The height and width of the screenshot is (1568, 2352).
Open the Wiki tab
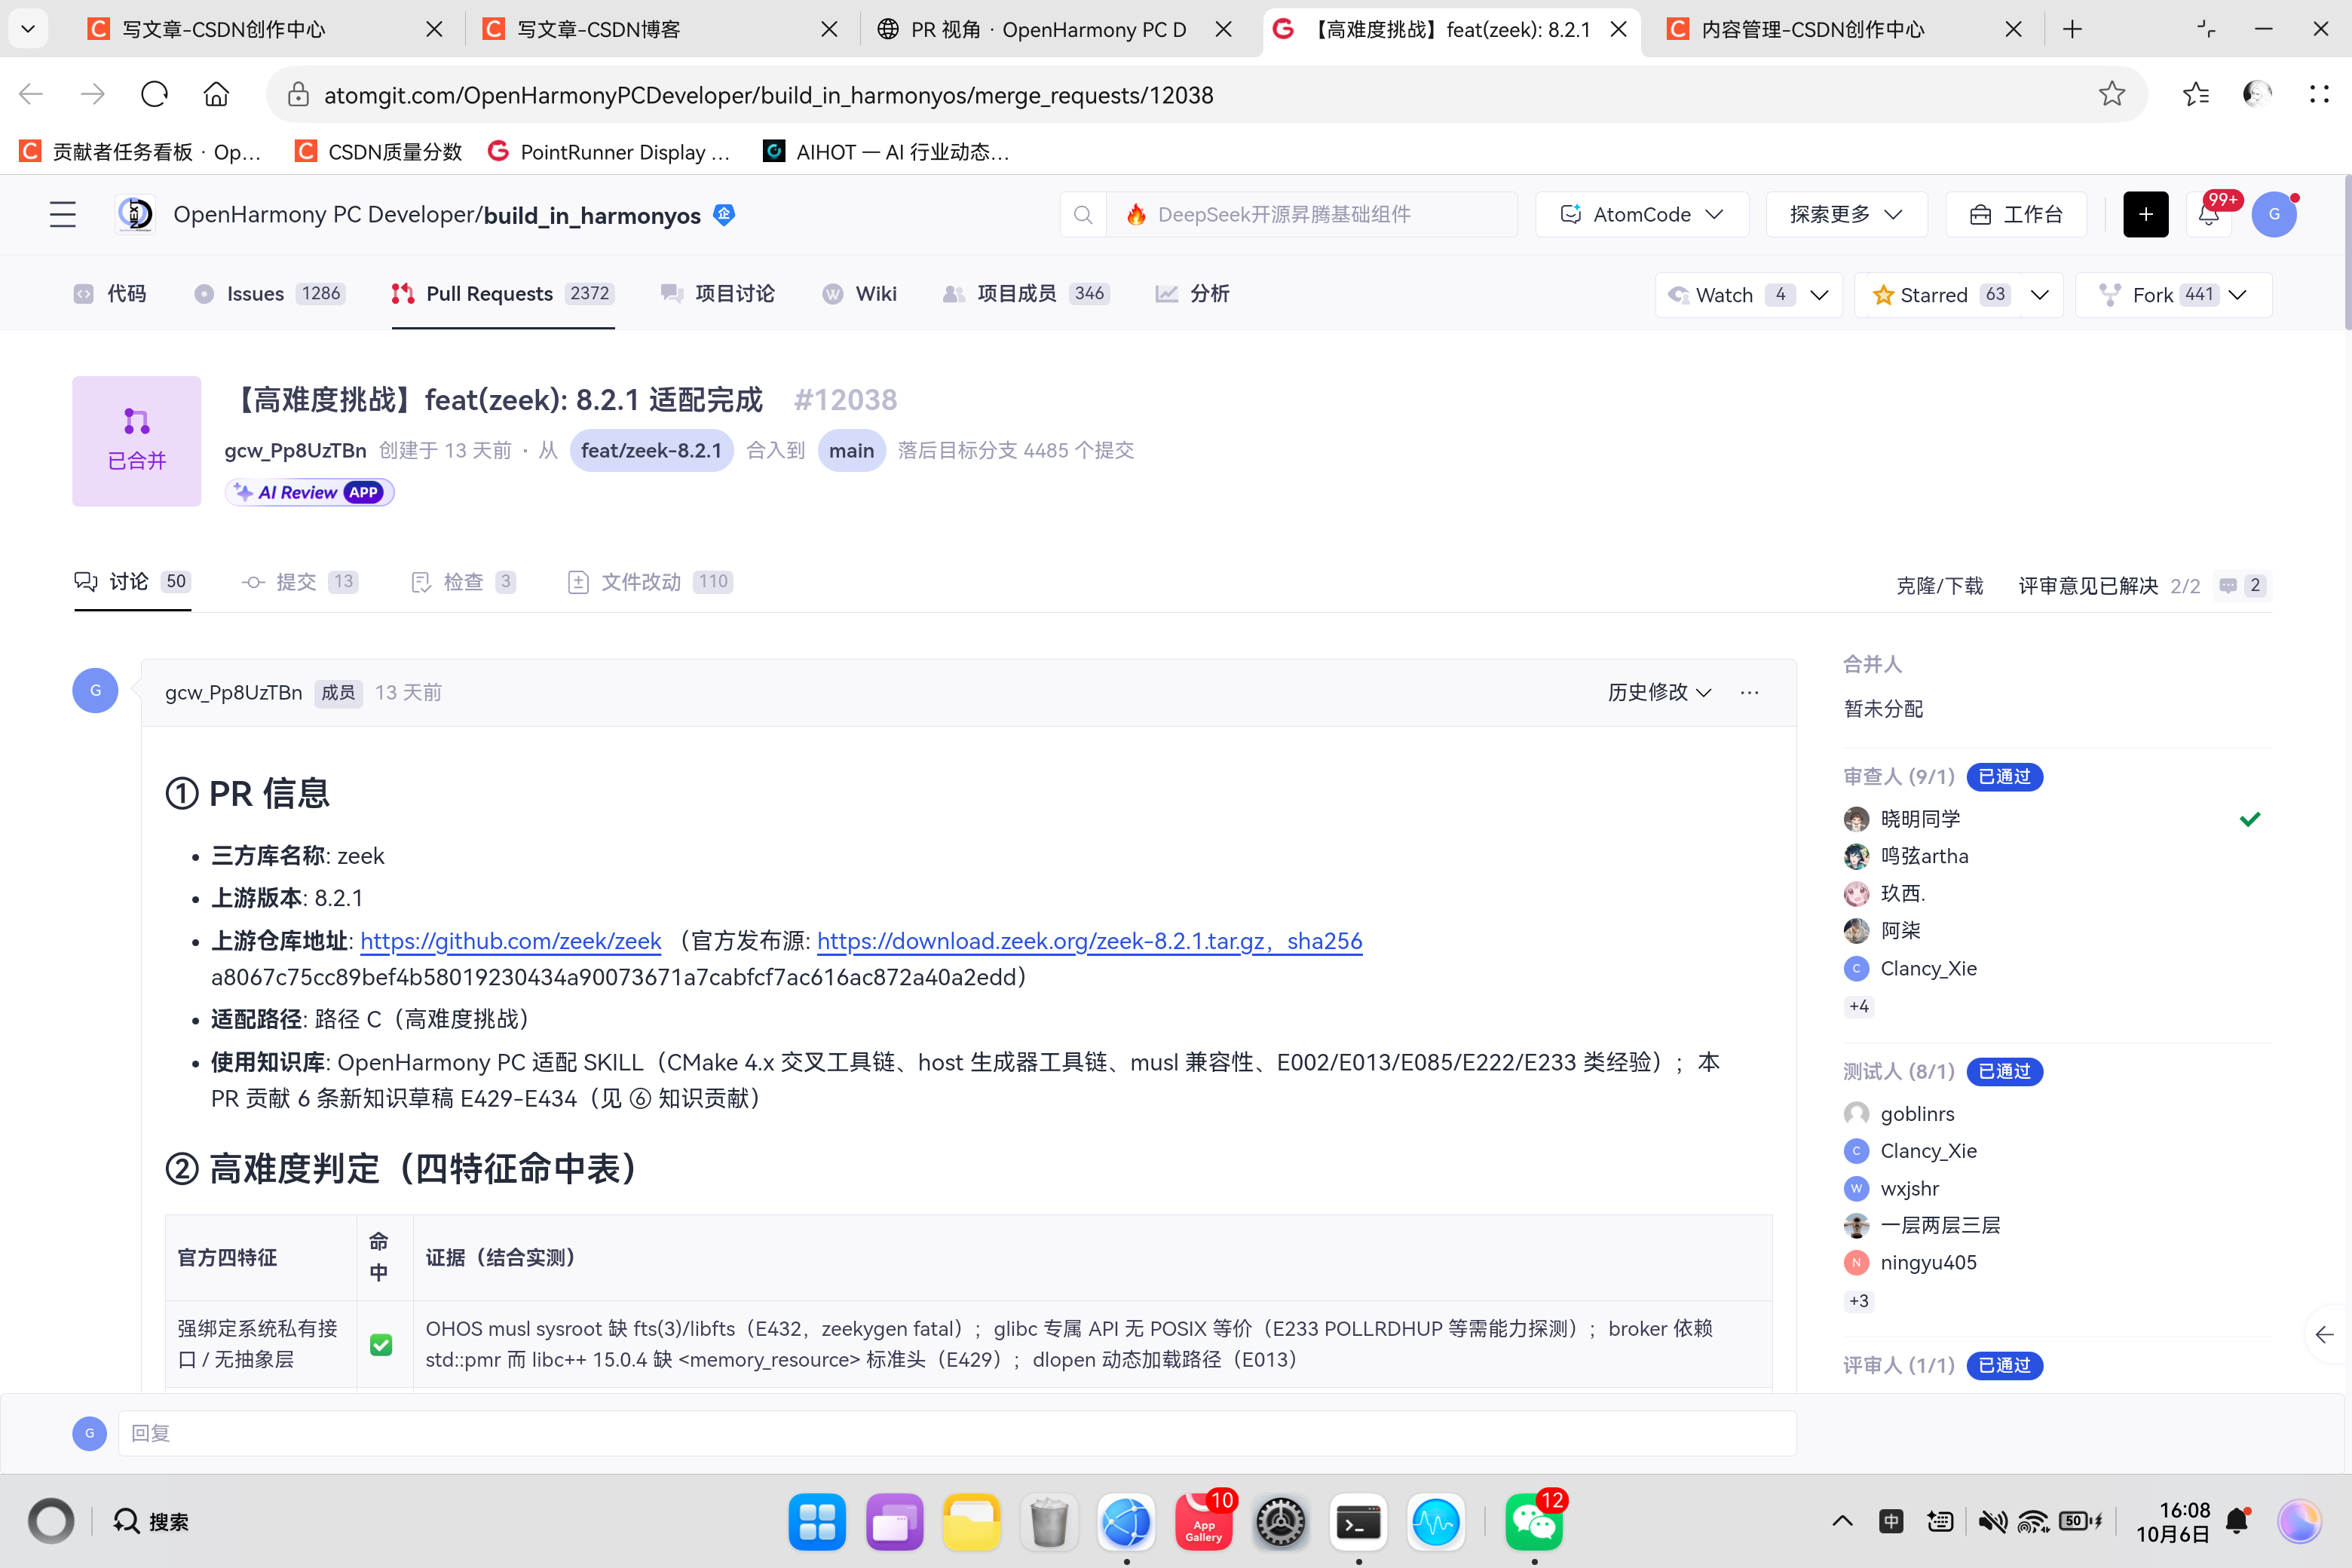click(x=859, y=294)
